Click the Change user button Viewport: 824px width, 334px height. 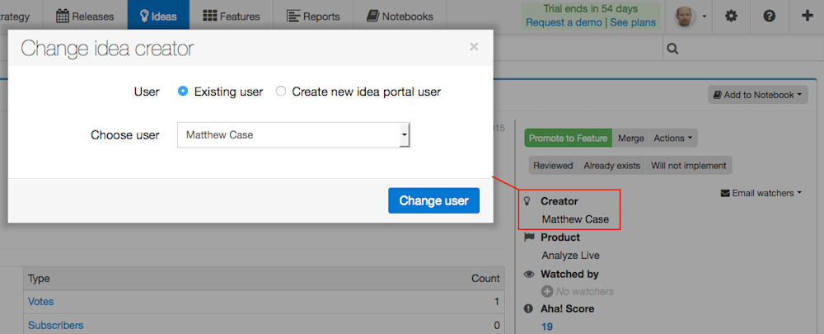tap(433, 200)
